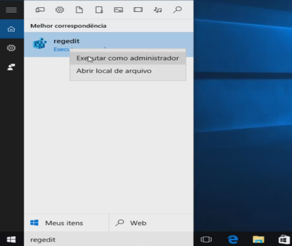Click the regedit search input box
Screen dimensions: 292x246
(109, 240)
